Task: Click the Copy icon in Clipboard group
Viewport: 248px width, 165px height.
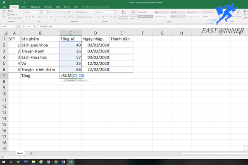Action: tap(9, 14)
